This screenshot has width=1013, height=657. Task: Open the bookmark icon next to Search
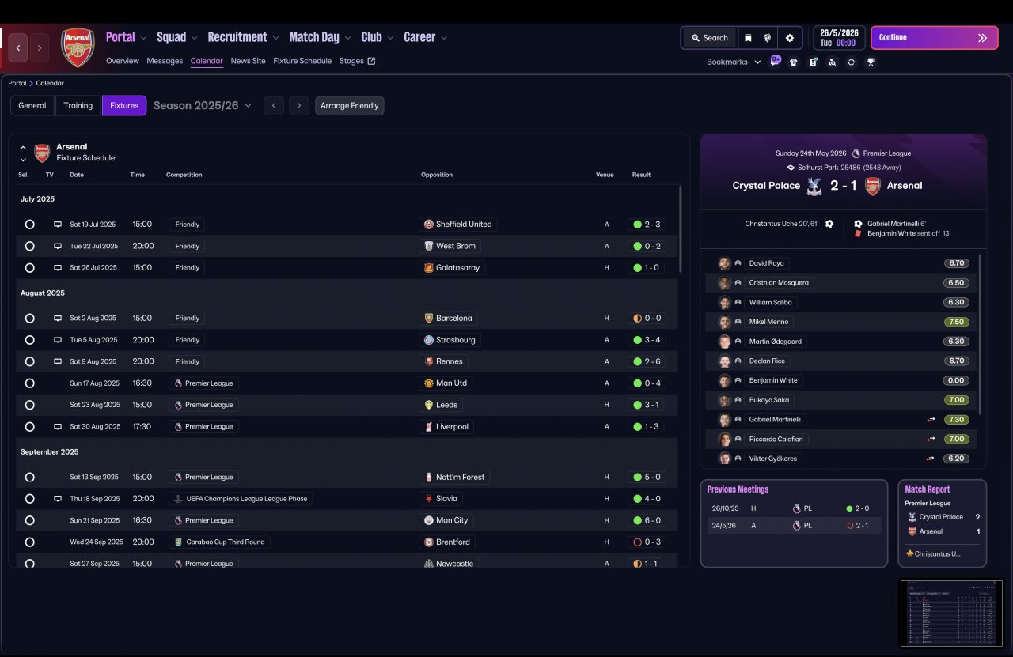click(x=748, y=38)
